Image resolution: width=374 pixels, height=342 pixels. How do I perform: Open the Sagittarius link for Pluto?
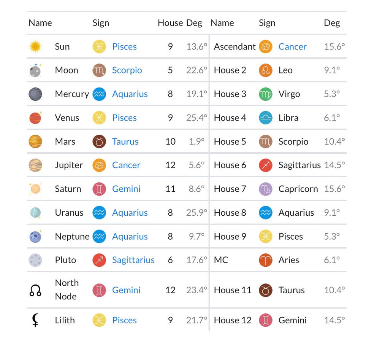[x=133, y=260]
